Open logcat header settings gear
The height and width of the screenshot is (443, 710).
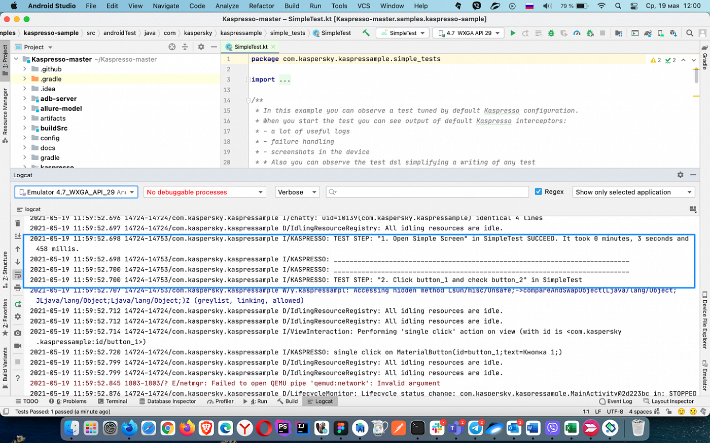(x=18, y=316)
